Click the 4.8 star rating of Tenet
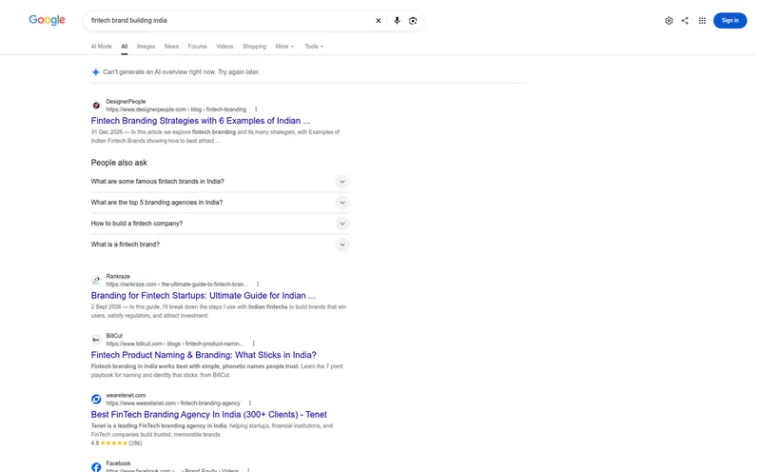This screenshot has width=761, height=472. click(x=116, y=442)
